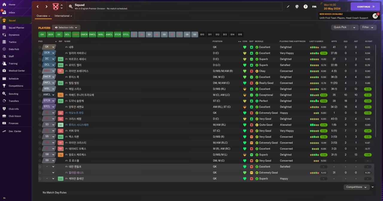Viewport: 383px width, 201px height.
Task: Toggle pick circle for the WBL row
Action: click(40, 89)
